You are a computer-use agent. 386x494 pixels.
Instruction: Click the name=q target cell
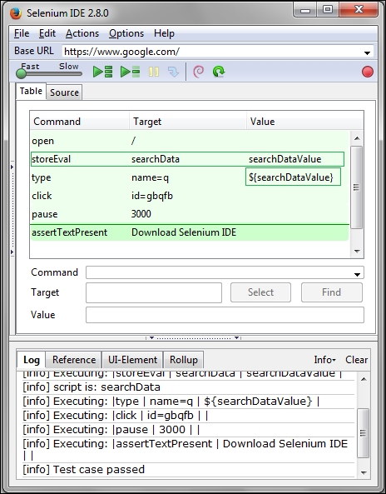click(x=150, y=177)
